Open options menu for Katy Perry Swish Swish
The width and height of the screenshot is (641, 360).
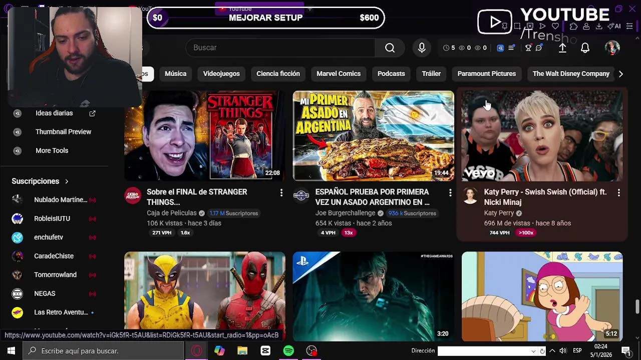tap(618, 192)
